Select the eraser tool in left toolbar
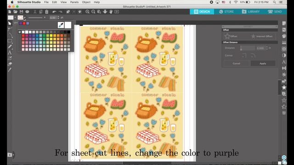The image size is (294, 165). coord(10,64)
